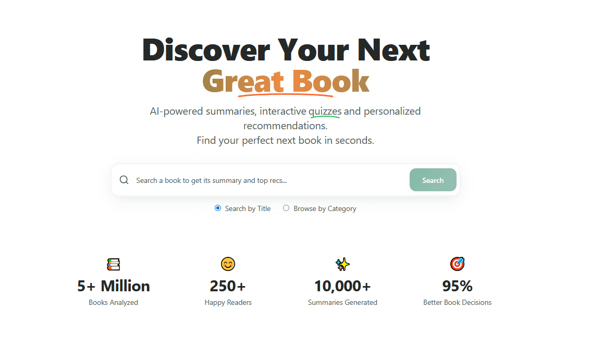Click the "Discover Your Next" heading
Screen dimensions: 591x346
[286, 50]
